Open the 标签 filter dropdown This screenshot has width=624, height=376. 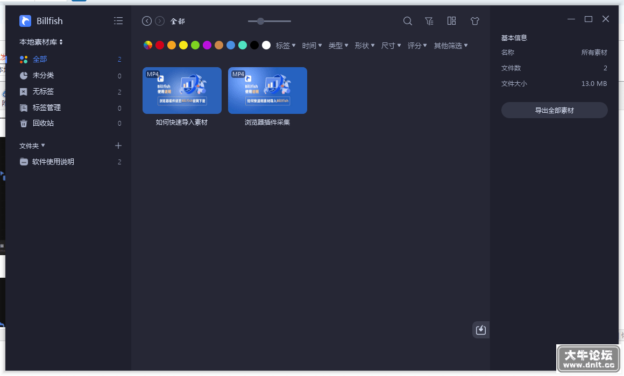click(286, 46)
